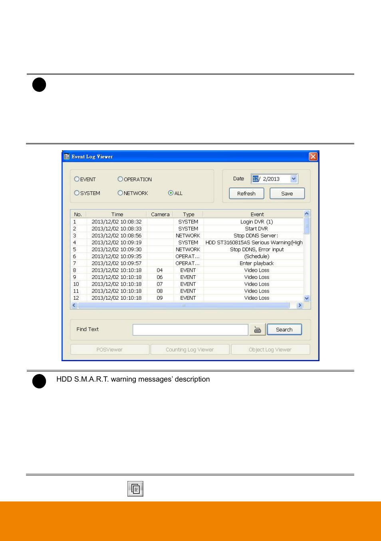Click the horizontal scrollbar thumb
Screen dimensions: 381x541
tap(184, 305)
